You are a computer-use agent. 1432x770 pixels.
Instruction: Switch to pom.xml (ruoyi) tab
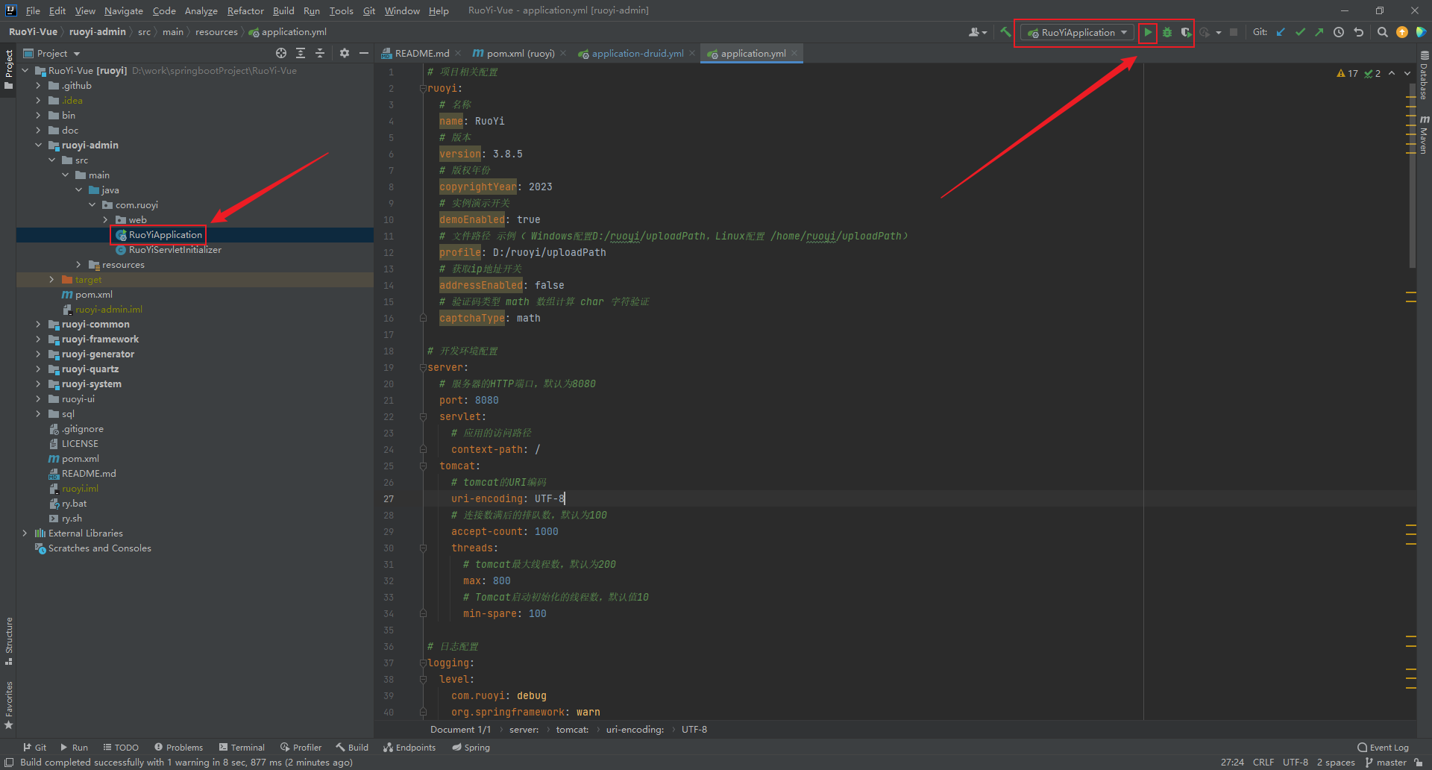[520, 53]
